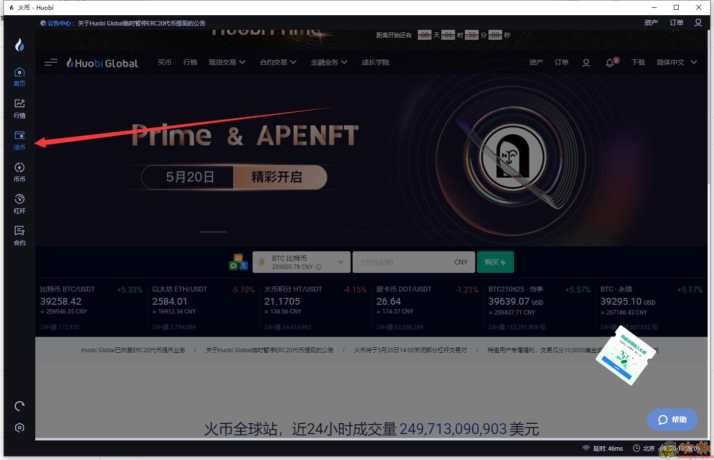714x460 pixels.
Task: Open the ERC20 withdrawal suspension announcement at top
Action: click(142, 23)
